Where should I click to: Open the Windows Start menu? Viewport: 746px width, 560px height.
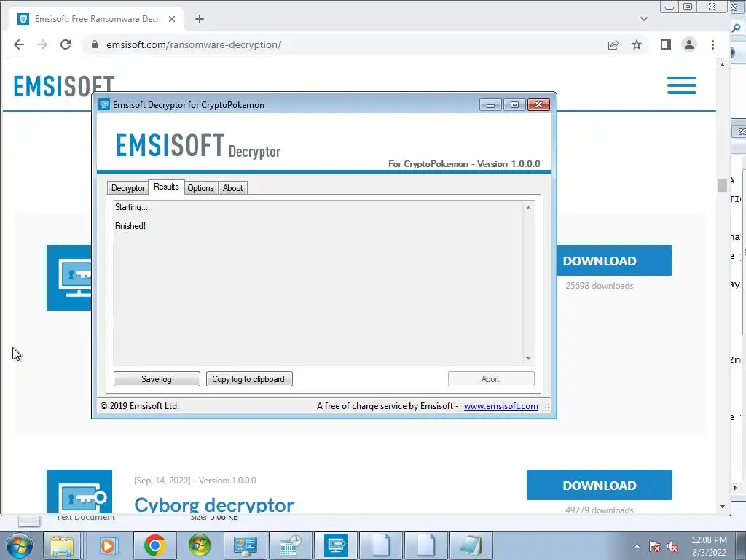coord(20,545)
